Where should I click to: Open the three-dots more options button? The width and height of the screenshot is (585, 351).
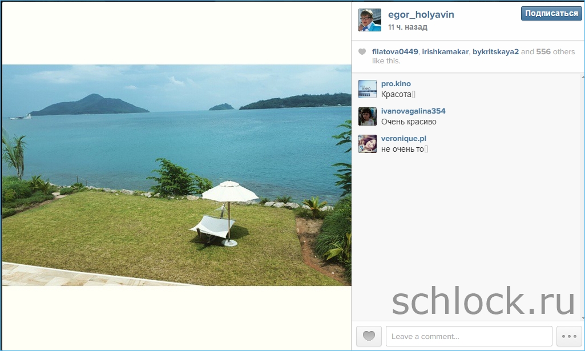(569, 336)
